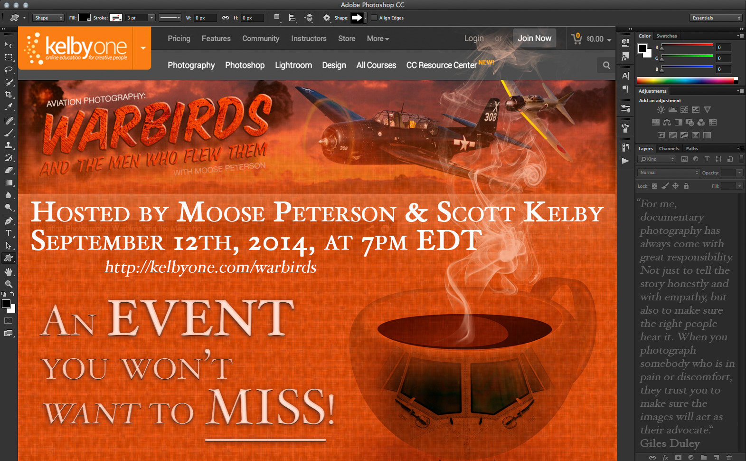746x461 pixels.
Task: Select the Gradient tool
Action: pyautogui.click(x=9, y=182)
